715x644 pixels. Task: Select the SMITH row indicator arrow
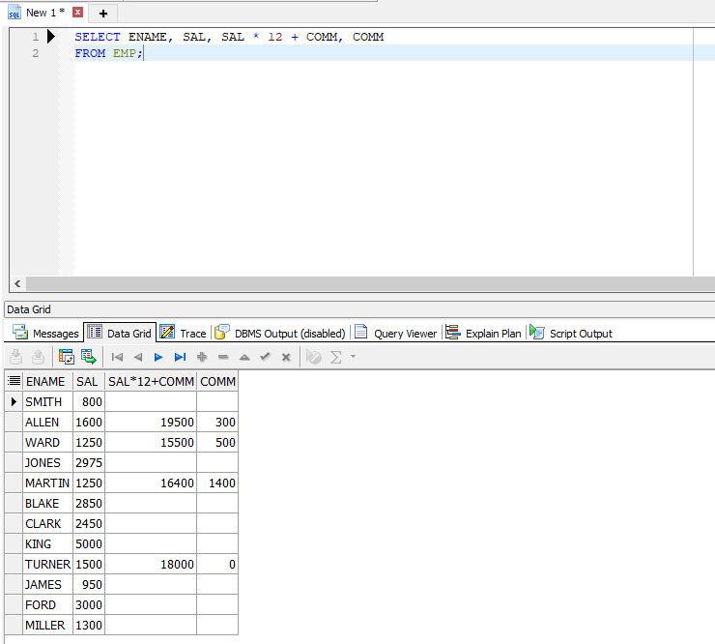pyautogui.click(x=14, y=401)
